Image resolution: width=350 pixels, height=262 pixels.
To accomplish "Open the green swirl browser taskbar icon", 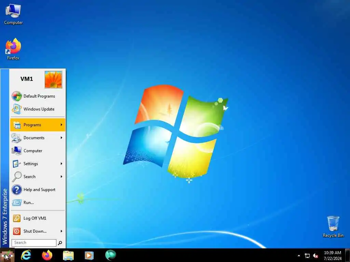I will [x=111, y=255].
